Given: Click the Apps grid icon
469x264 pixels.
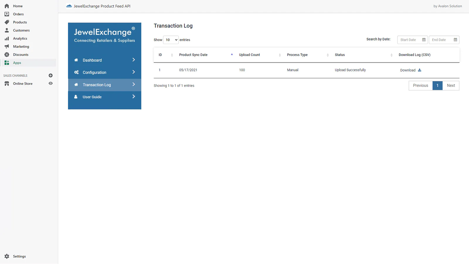Looking at the screenshot, I should [7, 63].
